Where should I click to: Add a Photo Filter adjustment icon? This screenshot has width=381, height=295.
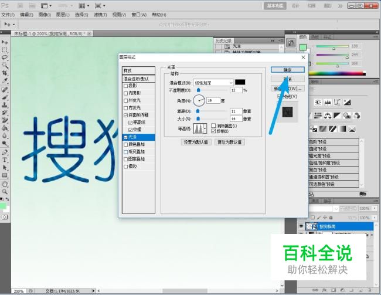point(347,116)
